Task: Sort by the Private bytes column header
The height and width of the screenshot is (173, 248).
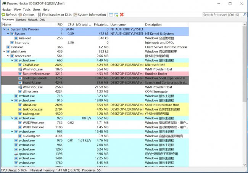Action: pos(101,25)
